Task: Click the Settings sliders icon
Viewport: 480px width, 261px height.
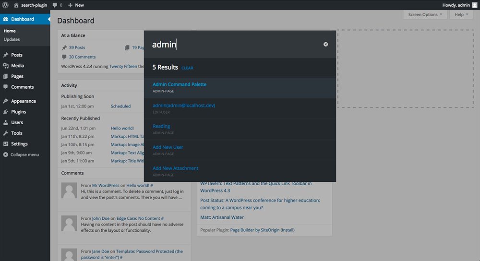Action: (5, 144)
